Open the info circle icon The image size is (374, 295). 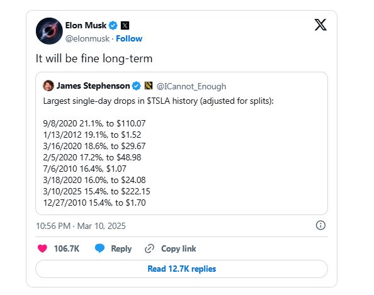(x=320, y=225)
